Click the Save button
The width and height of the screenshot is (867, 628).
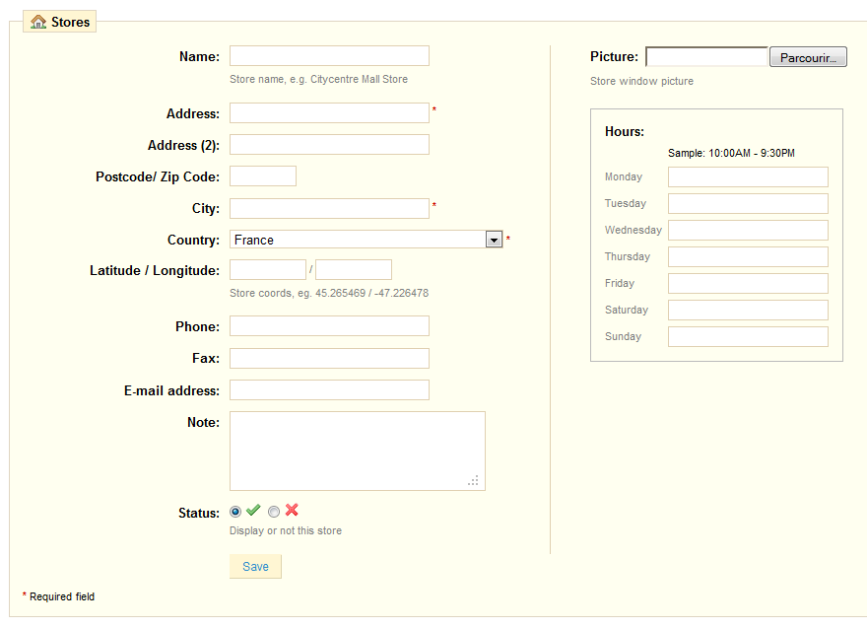point(255,567)
